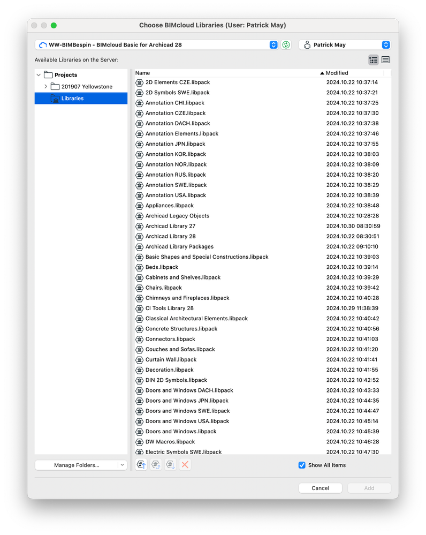Select Doors and Windows SWE.libpack row
Viewport: 426px width, 535px height.
(x=263, y=411)
